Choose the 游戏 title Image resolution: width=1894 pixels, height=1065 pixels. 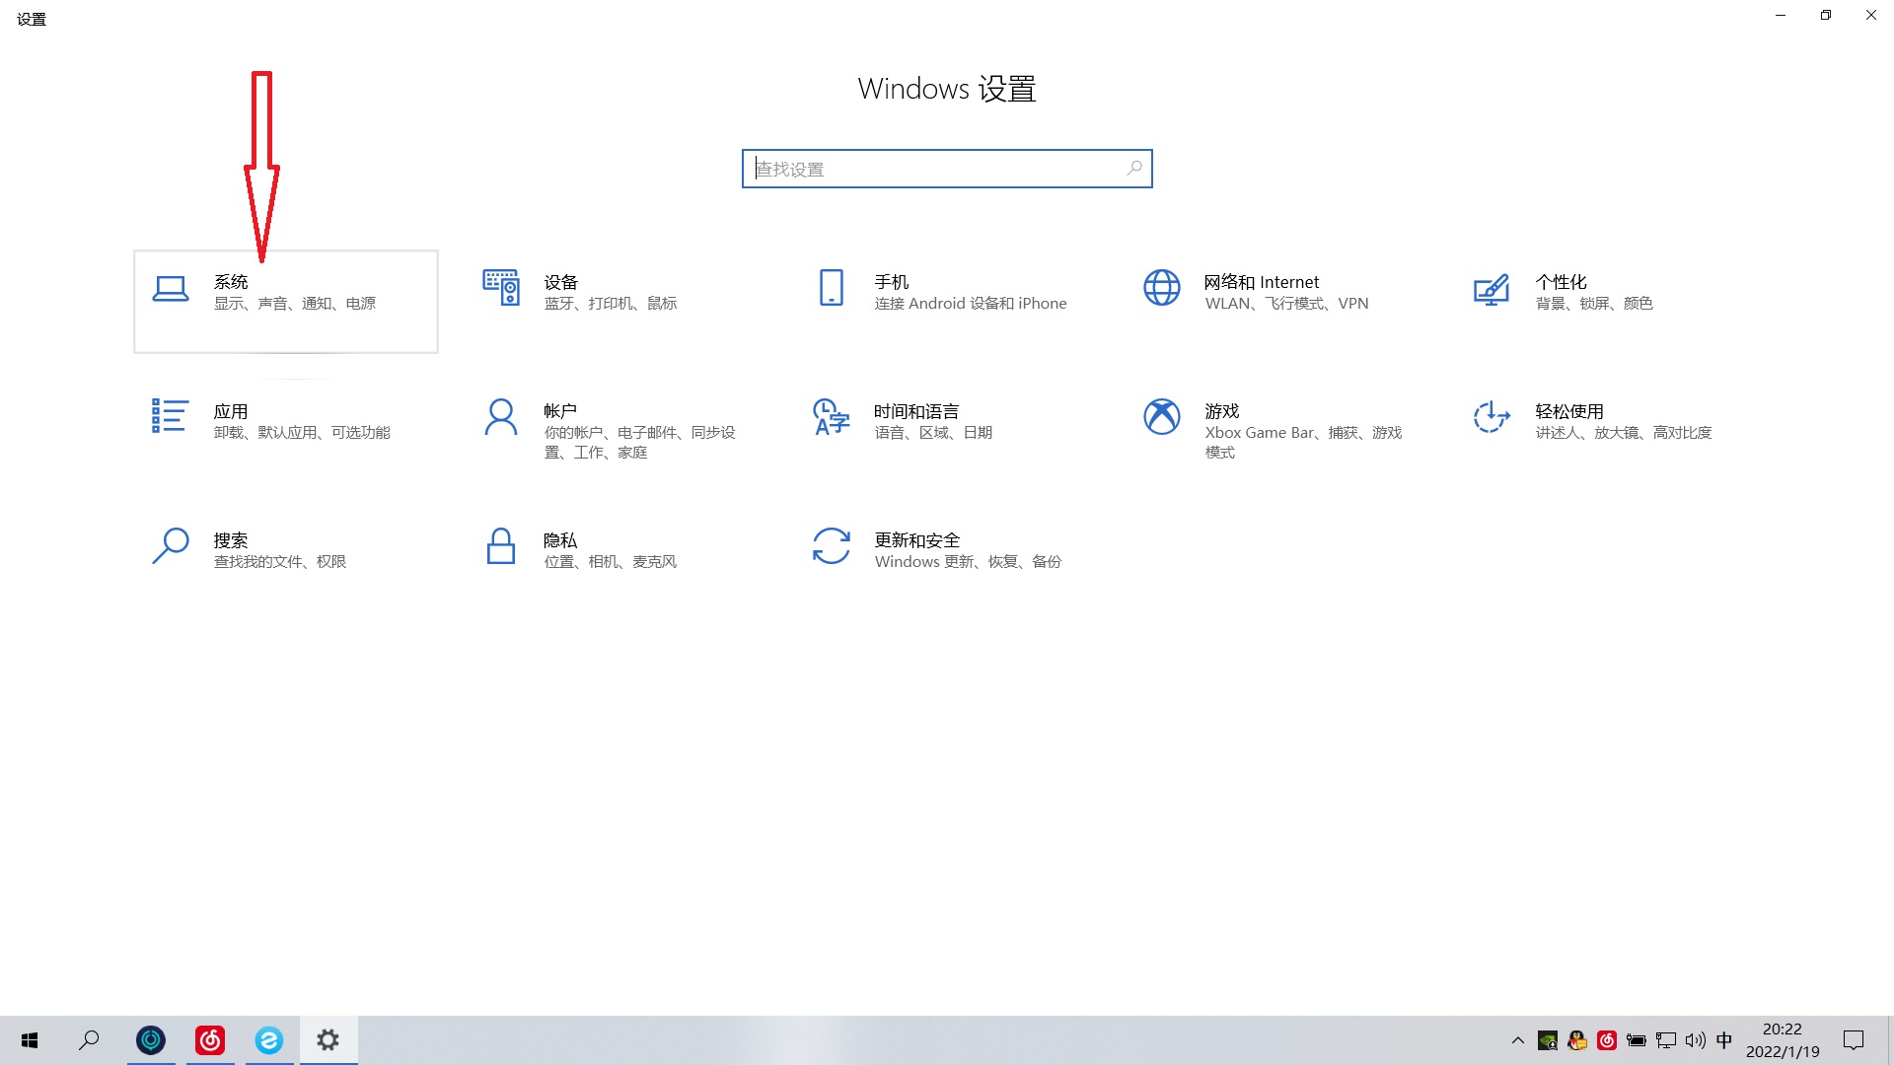point(1221,411)
